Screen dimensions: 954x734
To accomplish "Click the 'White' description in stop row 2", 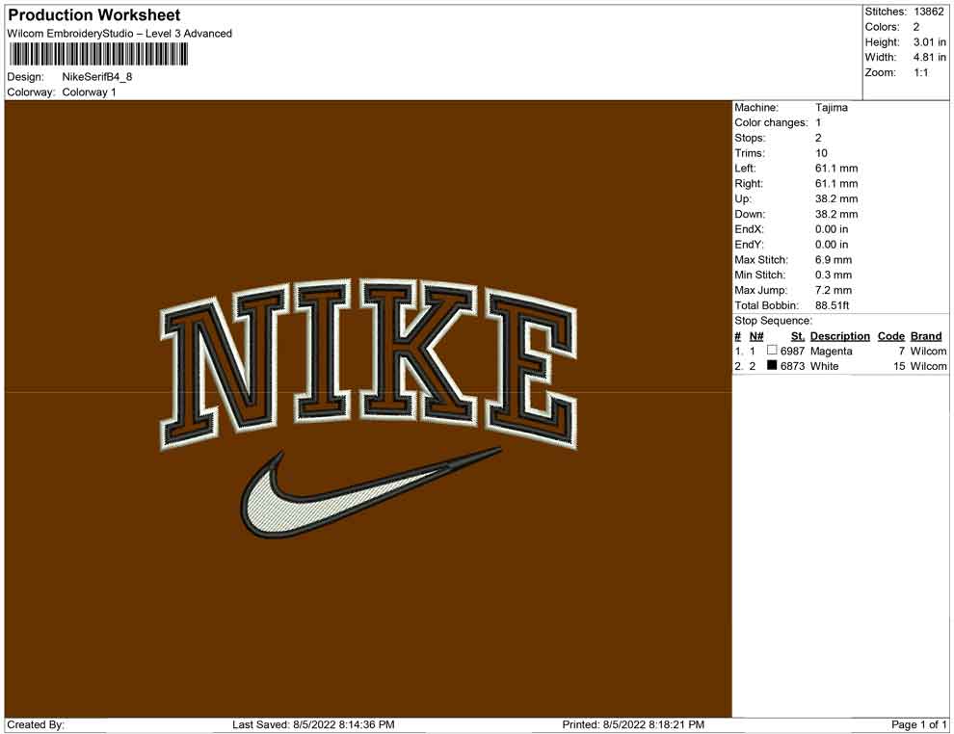I will click(825, 366).
